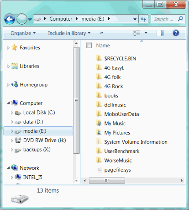Open the arrow after Computer in address bar

[77, 19]
